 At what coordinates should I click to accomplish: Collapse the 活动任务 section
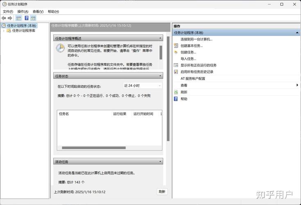click(160, 162)
